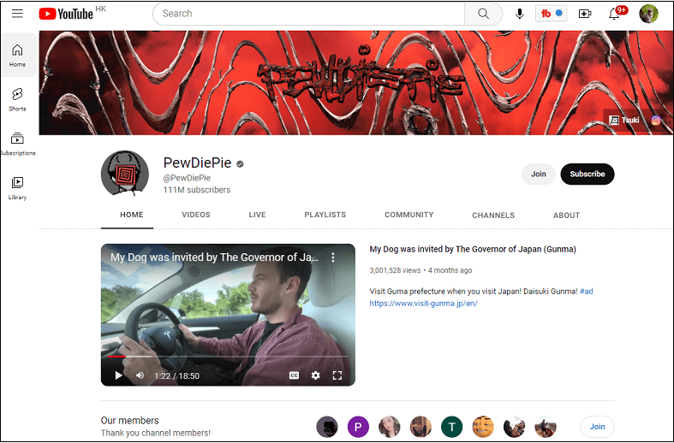Switch to the CHANNELS tab
Viewport: 674px width, 443px height.
[493, 215]
